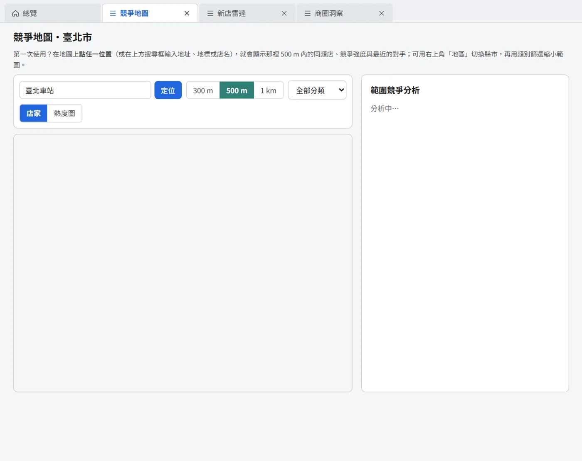Close the 競爭地圖 tab
Image resolution: width=582 pixels, height=461 pixels.
[x=187, y=13]
